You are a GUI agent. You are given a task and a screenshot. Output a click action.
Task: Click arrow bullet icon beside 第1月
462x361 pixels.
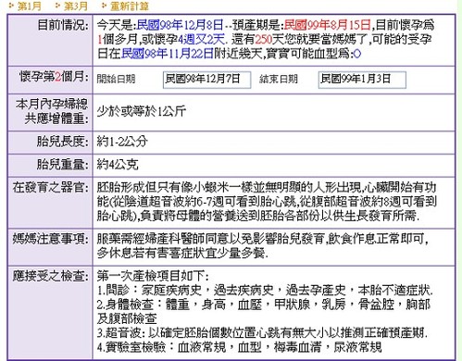(x=11, y=6)
